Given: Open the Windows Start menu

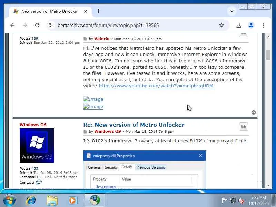Looking at the screenshot, I should pyautogui.click(x=9, y=200).
